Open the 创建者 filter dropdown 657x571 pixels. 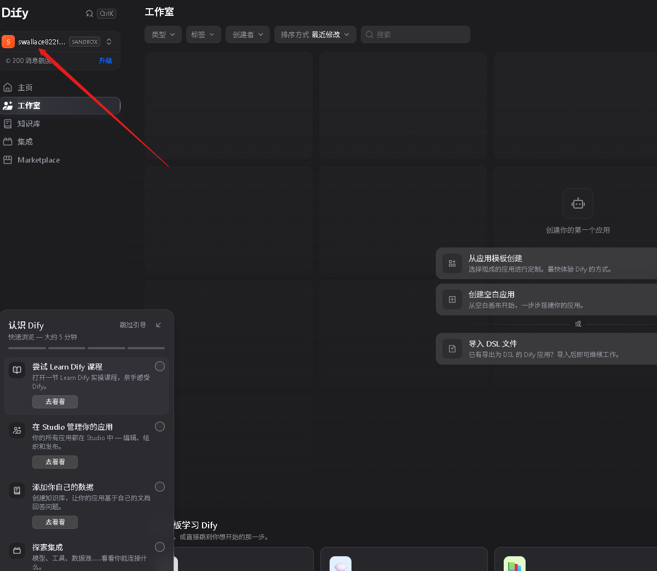tap(248, 34)
